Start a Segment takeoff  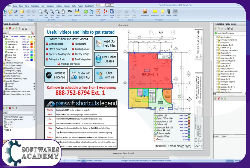tap(98, 13)
